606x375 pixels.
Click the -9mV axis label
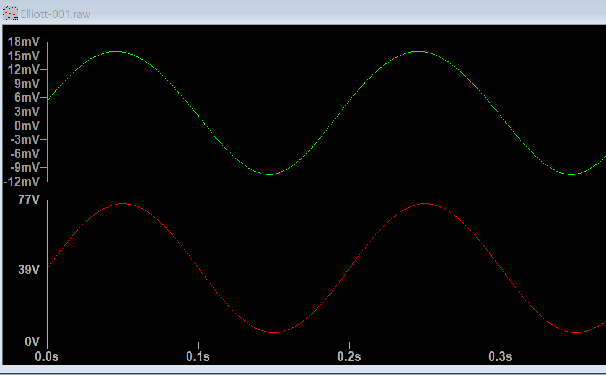point(25,168)
